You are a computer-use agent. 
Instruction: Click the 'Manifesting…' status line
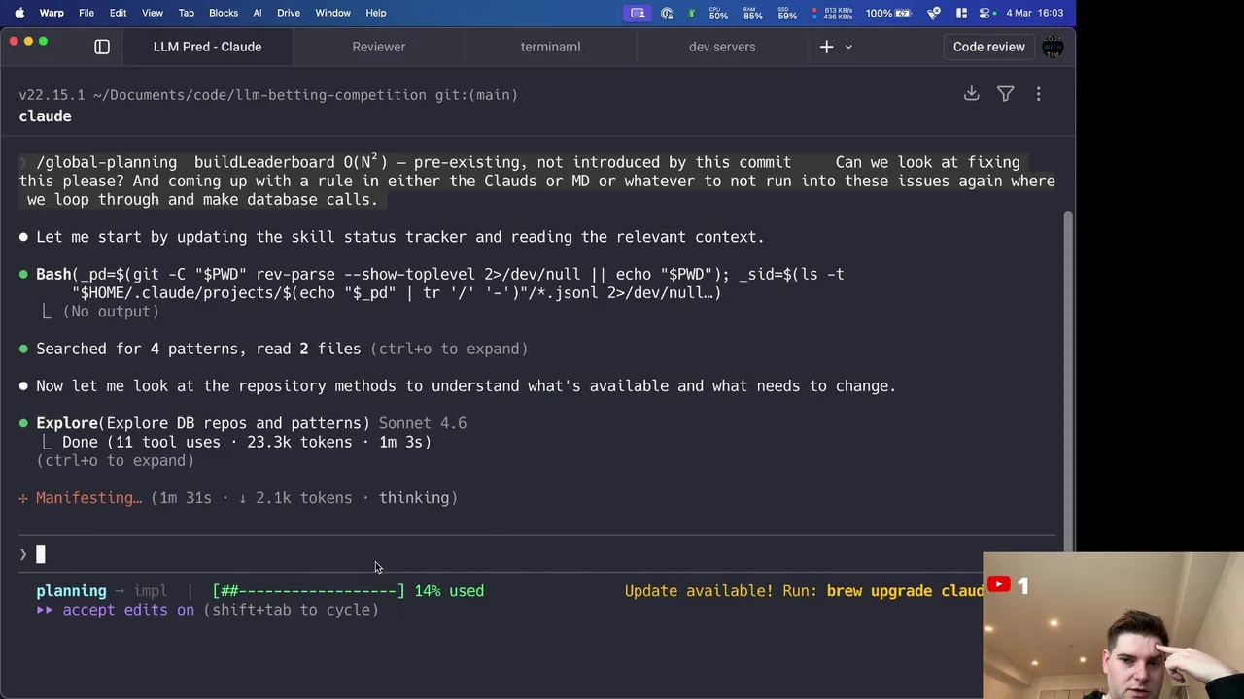pos(237,497)
